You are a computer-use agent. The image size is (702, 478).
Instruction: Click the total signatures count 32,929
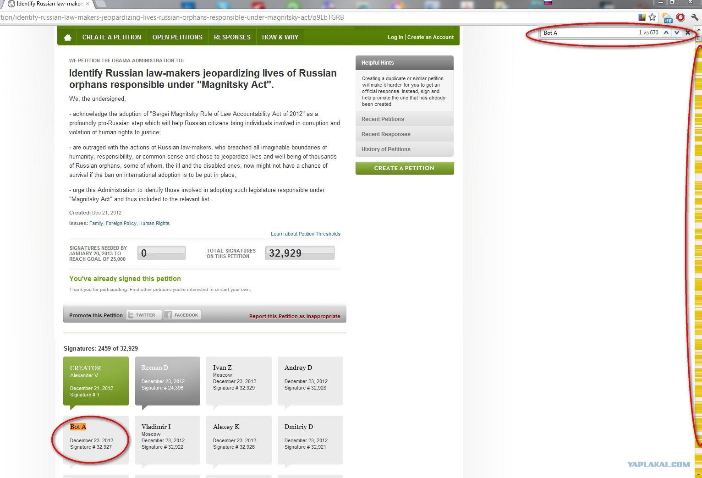point(300,253)
